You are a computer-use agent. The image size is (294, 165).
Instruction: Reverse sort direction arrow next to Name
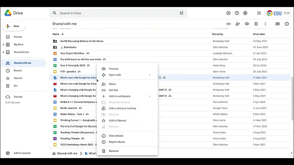coord(62,34)
